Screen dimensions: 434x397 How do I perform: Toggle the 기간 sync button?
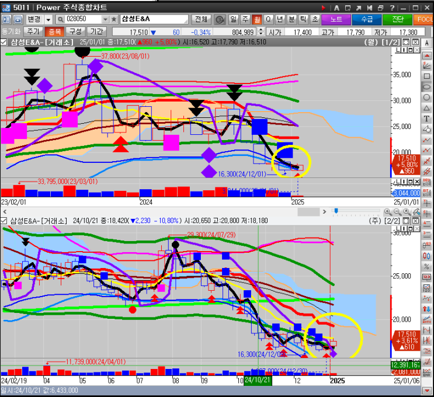click(x=96, y=32)
